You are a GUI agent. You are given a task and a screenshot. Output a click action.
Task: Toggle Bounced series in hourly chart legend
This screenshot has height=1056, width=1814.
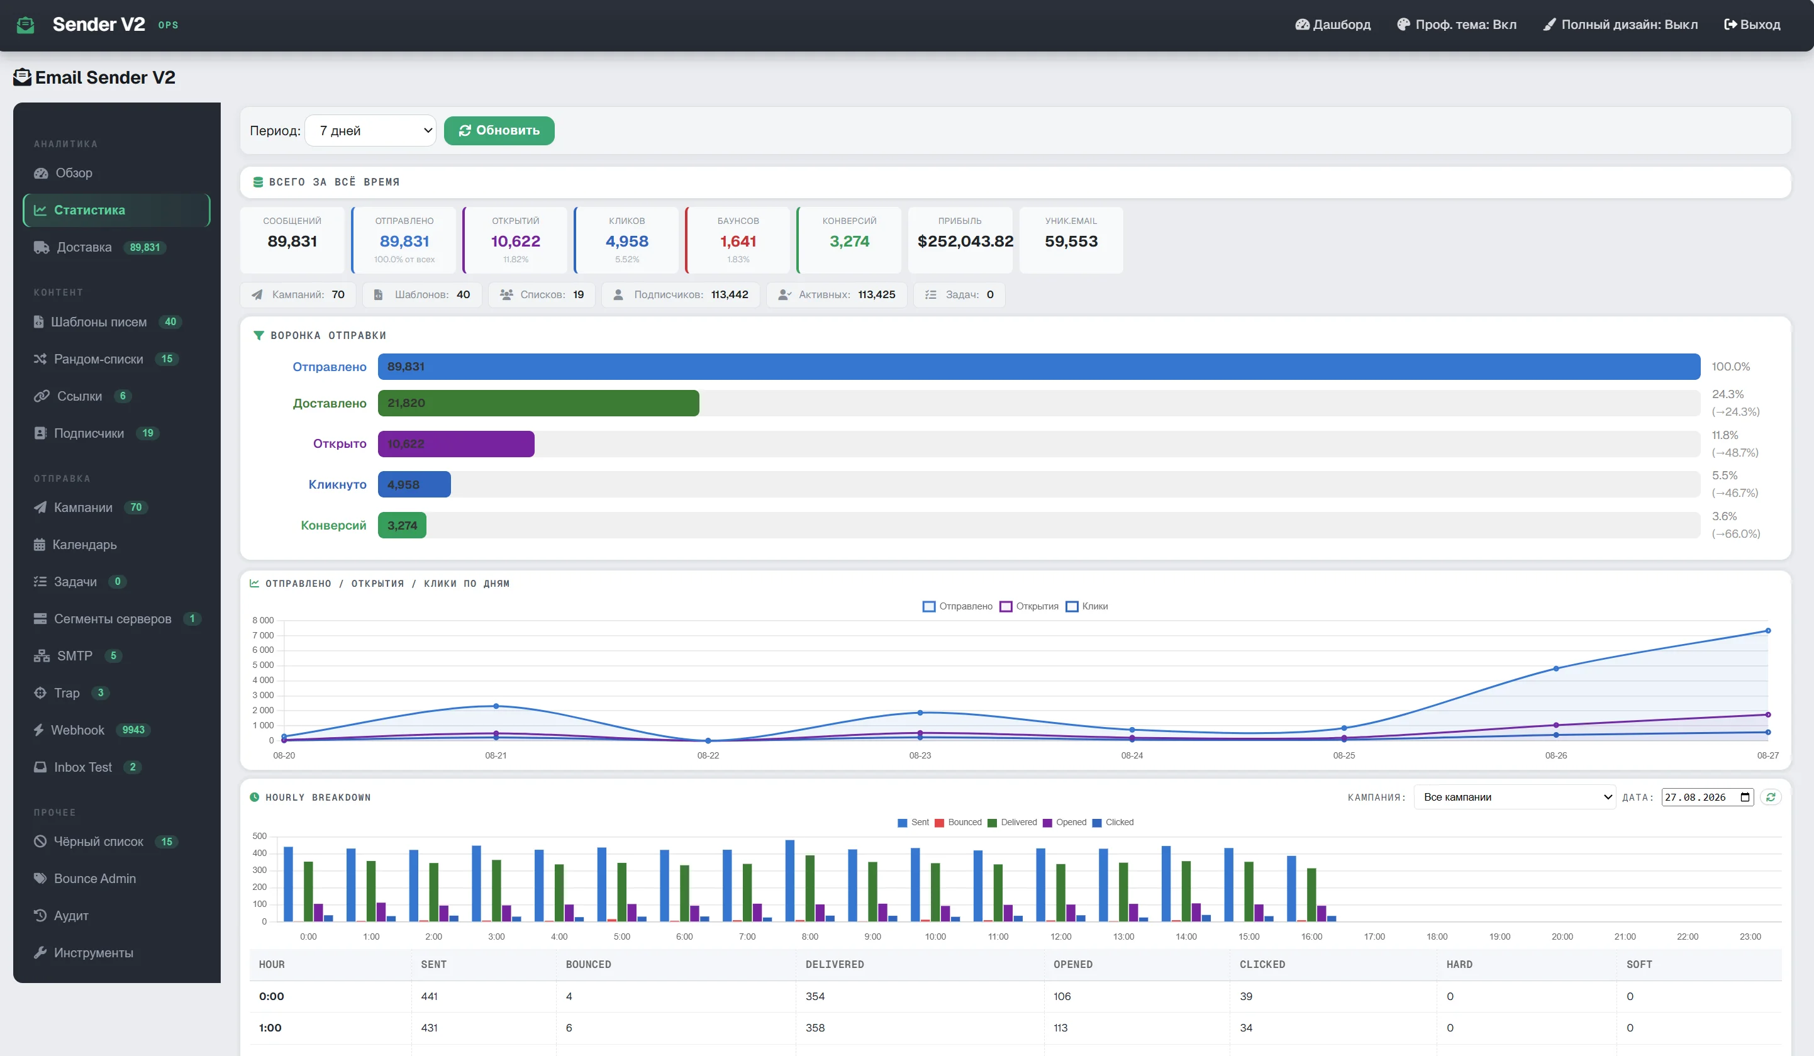tap(958, 823)
